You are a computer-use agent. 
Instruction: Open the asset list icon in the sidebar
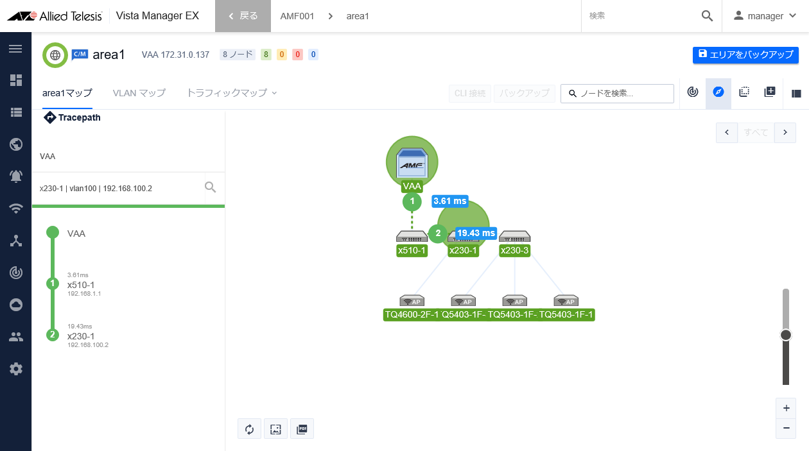click(x=15, y=112)
